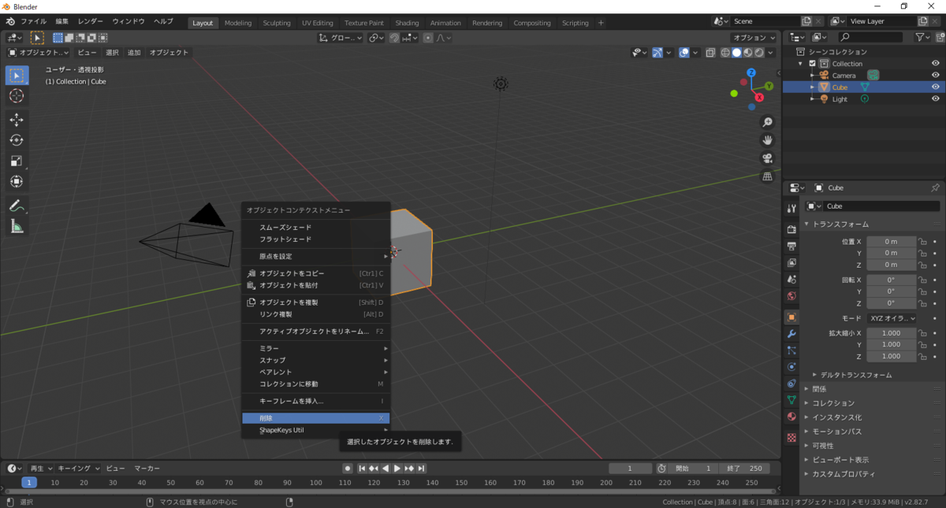Open the Output properties tab icon

coord(791,246)
